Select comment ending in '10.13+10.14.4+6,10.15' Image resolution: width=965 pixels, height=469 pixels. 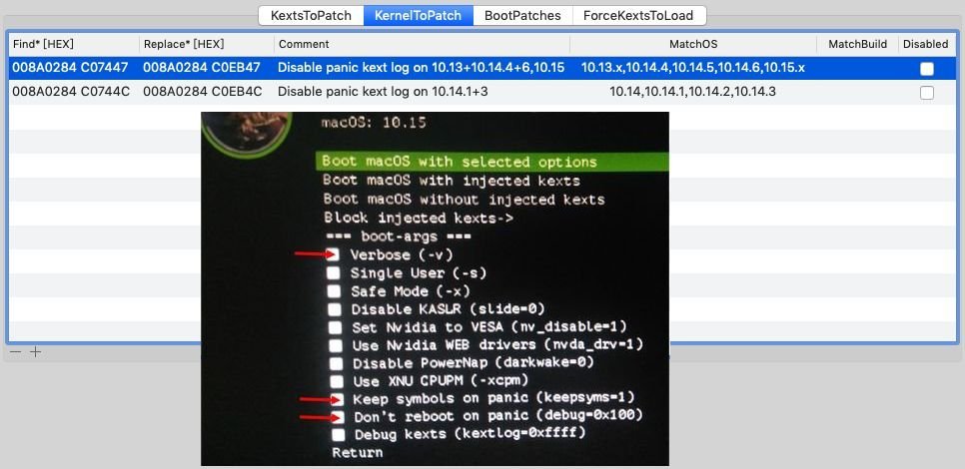coord(421,68)
